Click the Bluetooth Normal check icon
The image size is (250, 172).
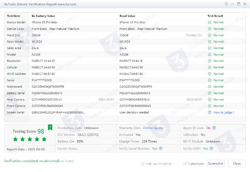point(209,61)
